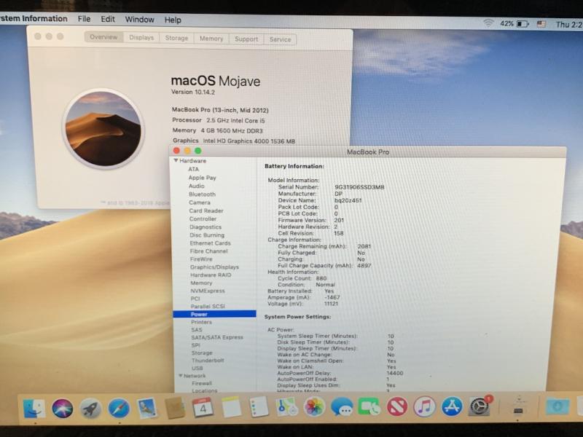Collapse the Hardware tree section
Image resolution: width=583 pixels, height=437 pixels.
(x=176, y=160)
